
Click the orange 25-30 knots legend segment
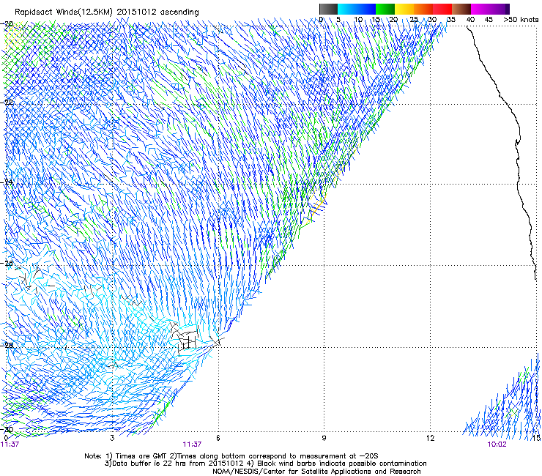(x=423, y=9)
